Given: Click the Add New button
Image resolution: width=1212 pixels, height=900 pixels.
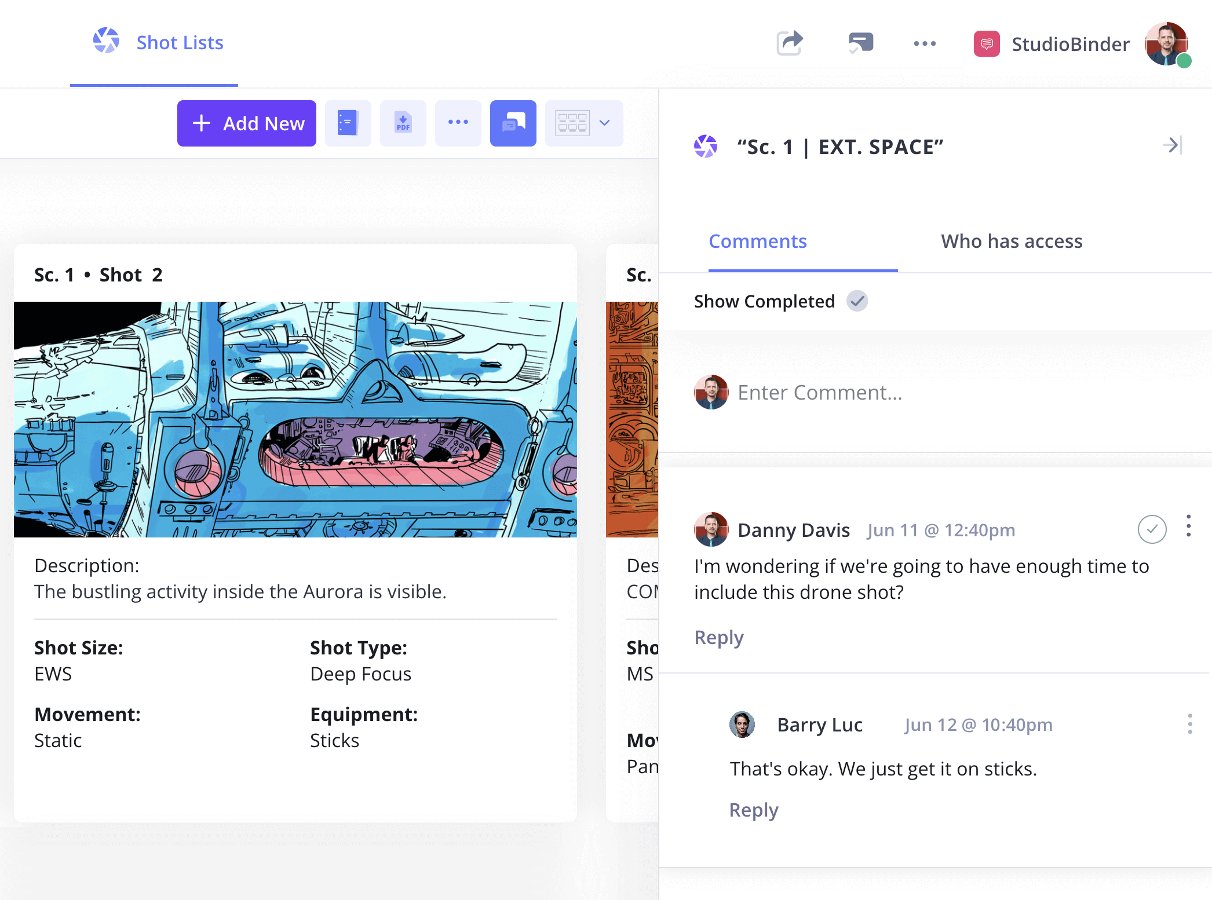Looking at the screenshot, I should point(246,123).
